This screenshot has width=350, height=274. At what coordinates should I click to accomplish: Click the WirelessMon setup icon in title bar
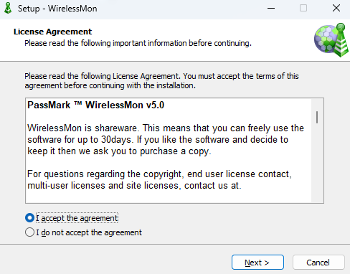8,8
